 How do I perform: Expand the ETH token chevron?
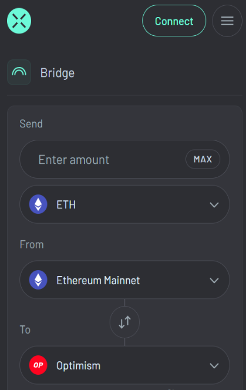(214, 205)
